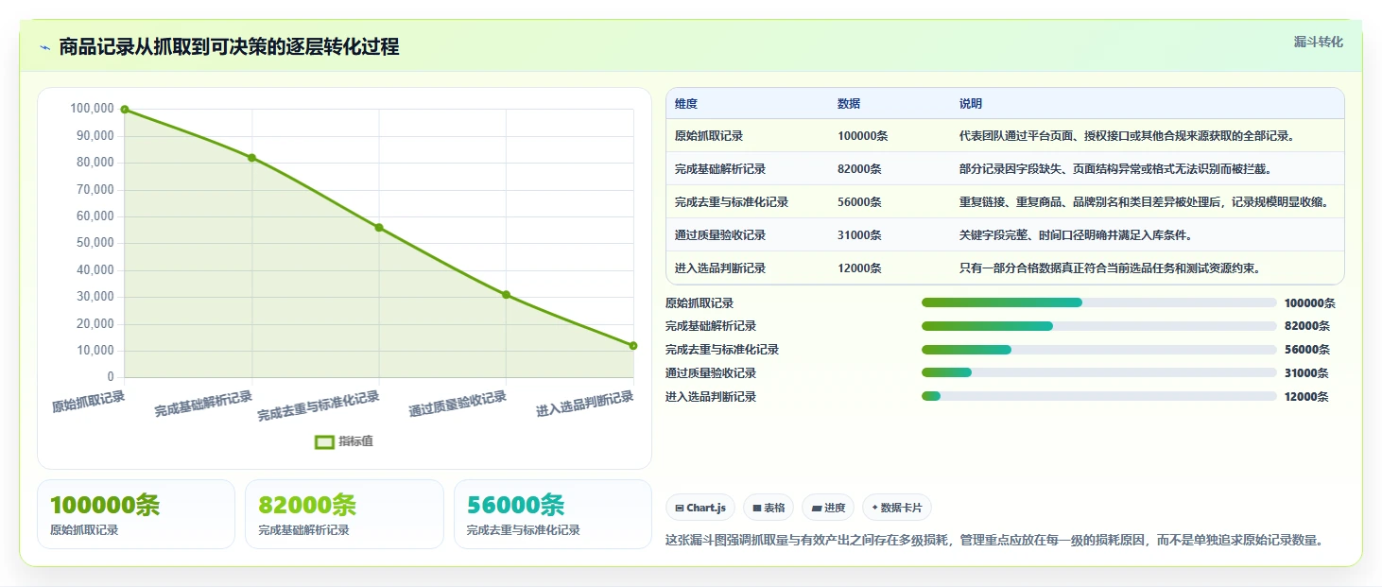Select the 12000条 cell in the table
The height and width of the screenshot is (587, 1382).
pos(859,268)
